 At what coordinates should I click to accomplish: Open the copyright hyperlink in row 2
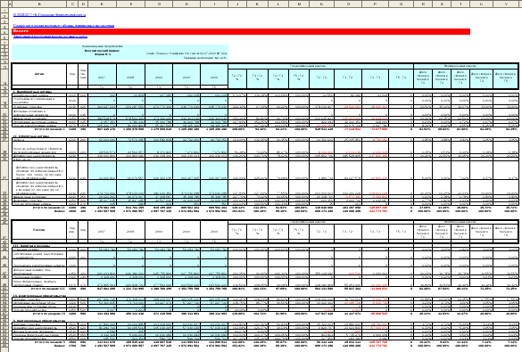click(50, 15)
